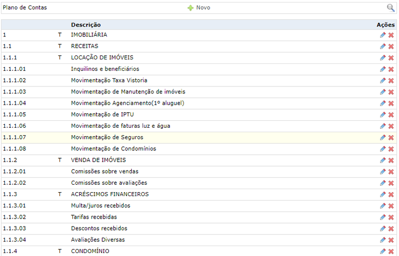Edit Movimentação de faturas luz e água
Viewport: 399px width, 256px height.
383,126
